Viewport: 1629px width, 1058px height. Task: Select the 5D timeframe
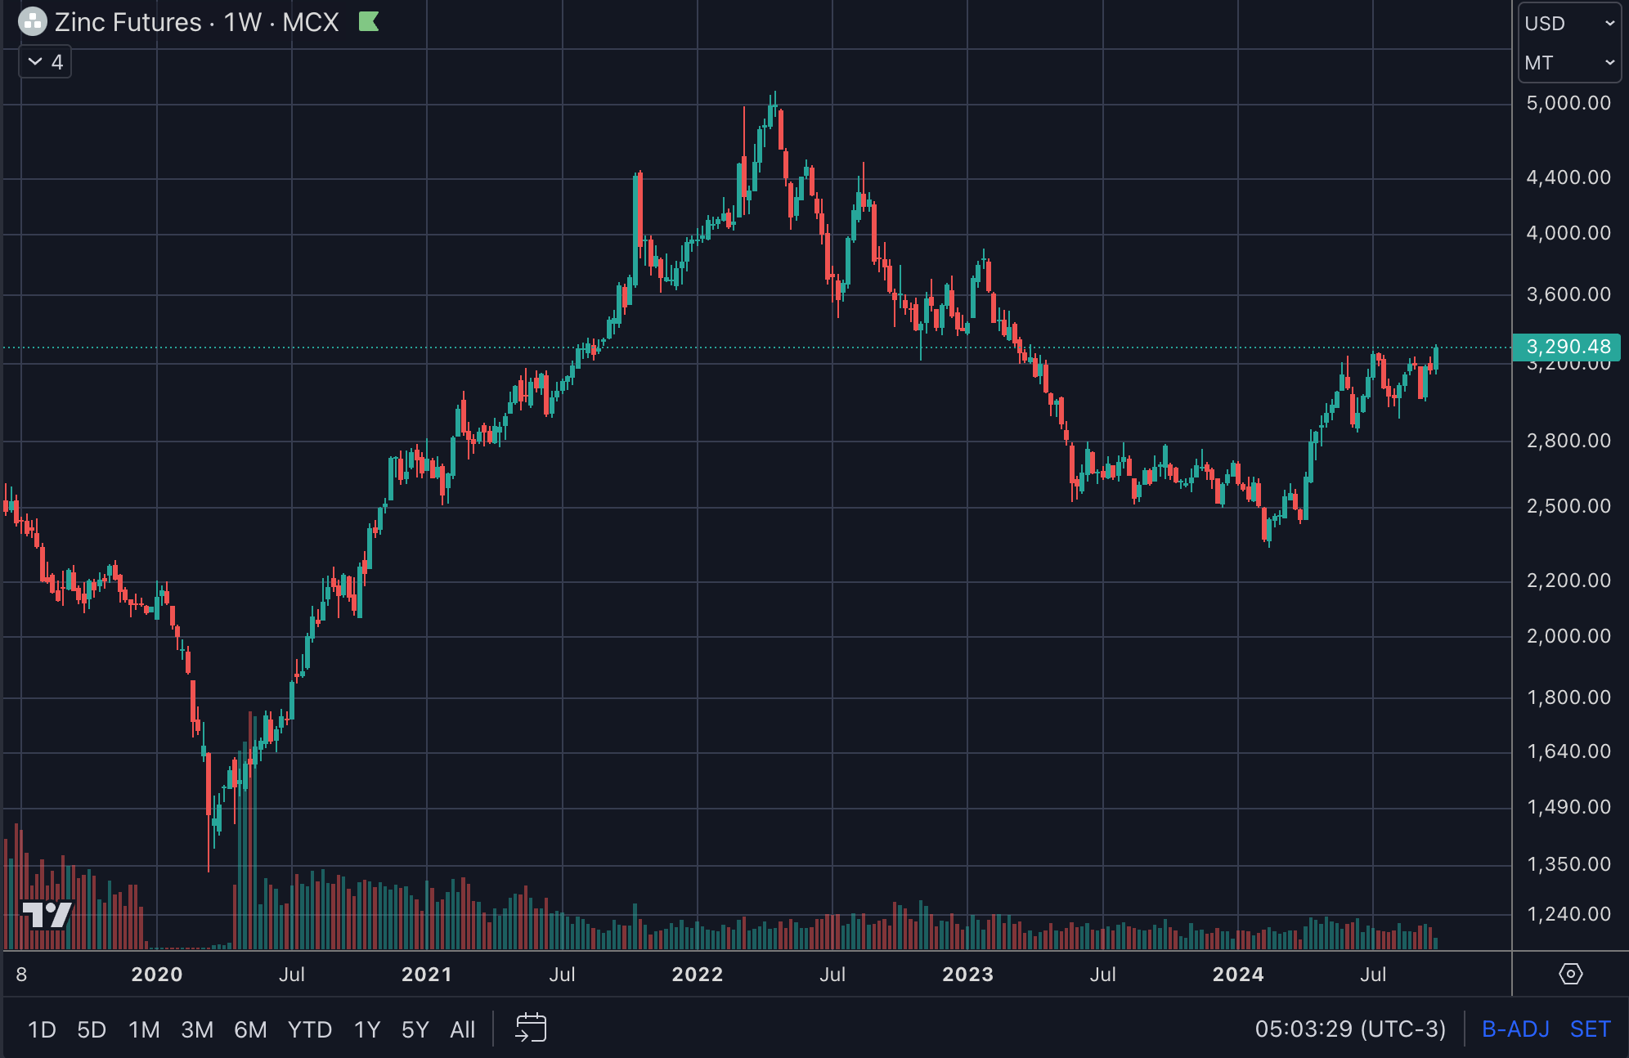coord(91,1029)
